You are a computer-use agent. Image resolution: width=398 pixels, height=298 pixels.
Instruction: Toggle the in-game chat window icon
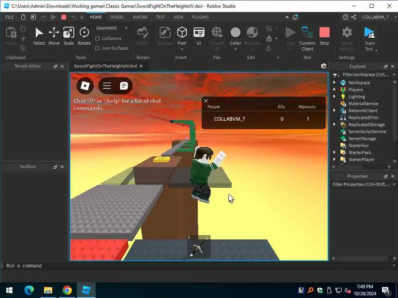click(x=124, y=86)
